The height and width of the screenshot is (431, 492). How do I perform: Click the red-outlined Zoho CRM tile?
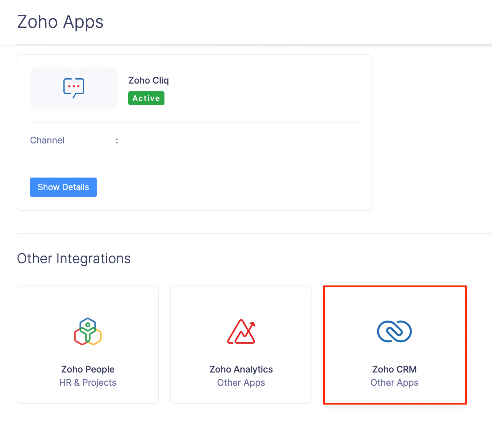(x=394, y=345)
